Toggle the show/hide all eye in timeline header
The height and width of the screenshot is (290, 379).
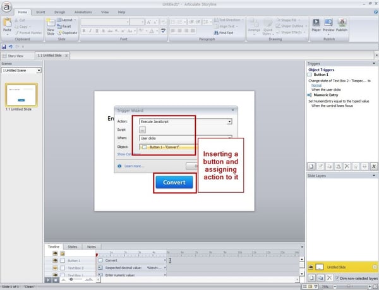pyautogui.click(x=55, y=253)
